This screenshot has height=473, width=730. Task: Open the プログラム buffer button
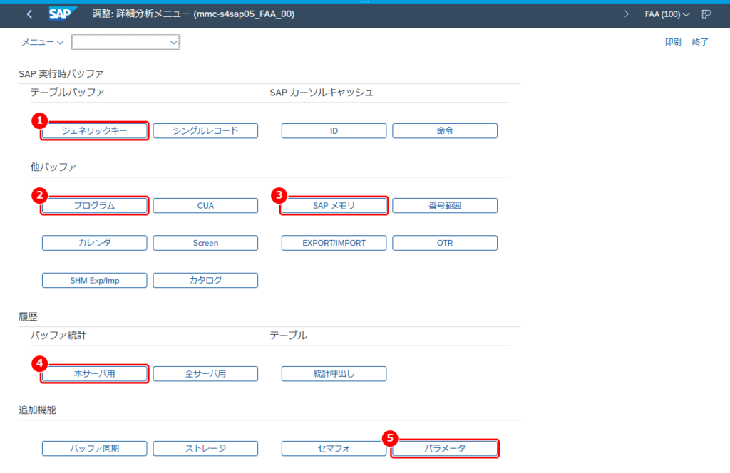95,206
